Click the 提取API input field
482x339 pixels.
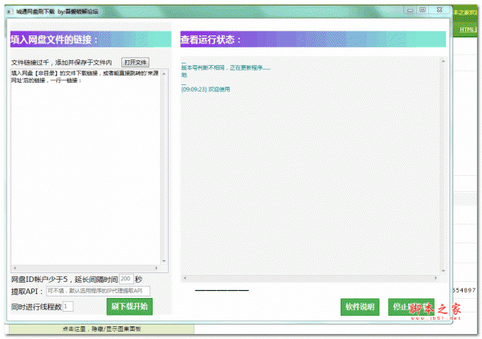tap(98, 291)
